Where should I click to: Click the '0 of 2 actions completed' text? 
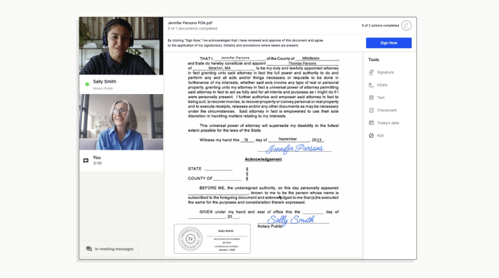380,26
